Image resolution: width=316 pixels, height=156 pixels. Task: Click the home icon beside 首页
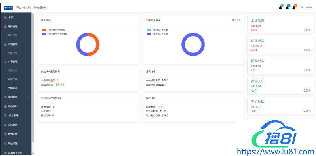pos(5,17)
